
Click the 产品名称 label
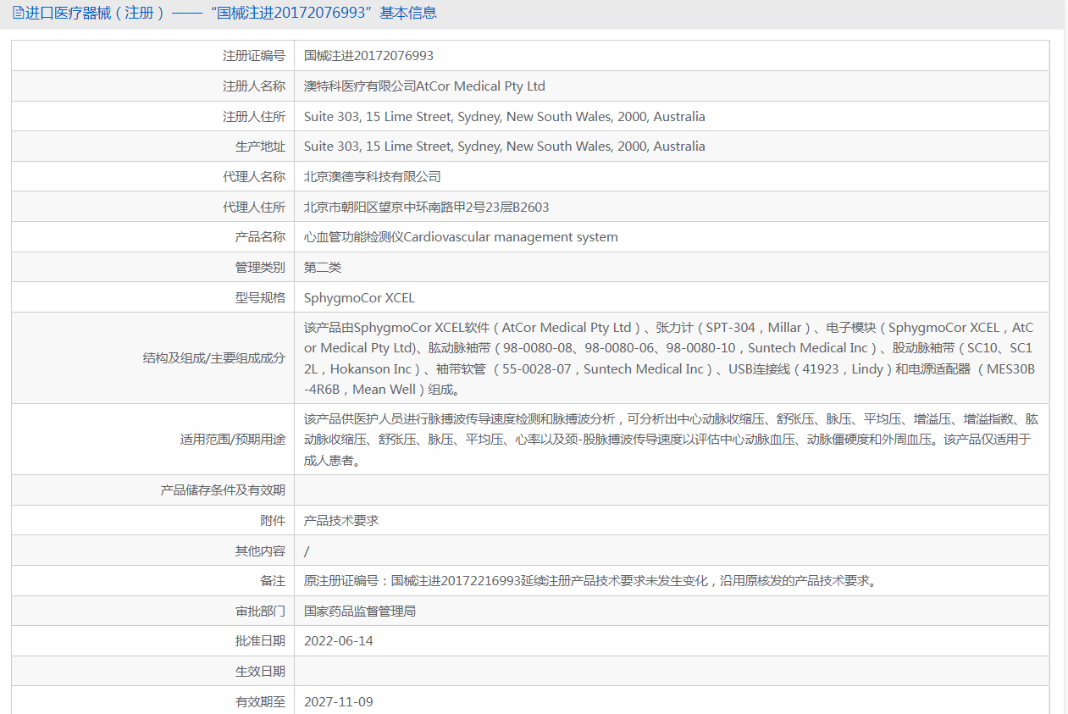pyautogui.click(x=261, y=237)
